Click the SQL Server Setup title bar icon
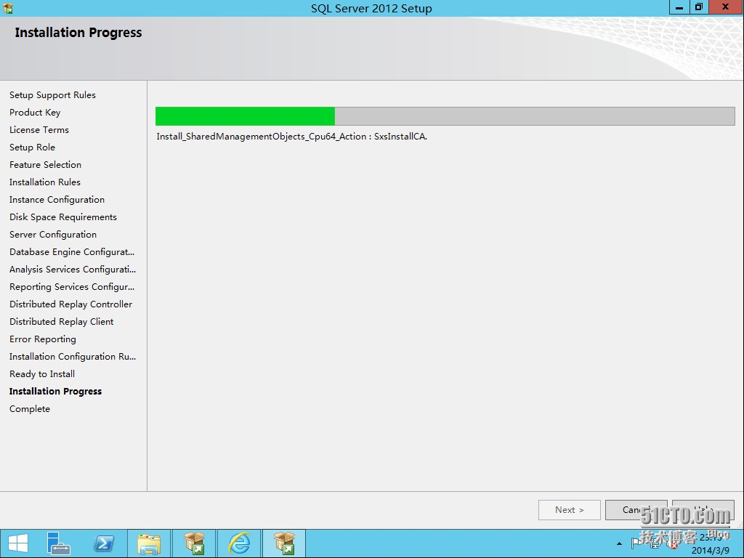Image resolution: width=744 pixels, height=558 pixels. pos(7,7)
